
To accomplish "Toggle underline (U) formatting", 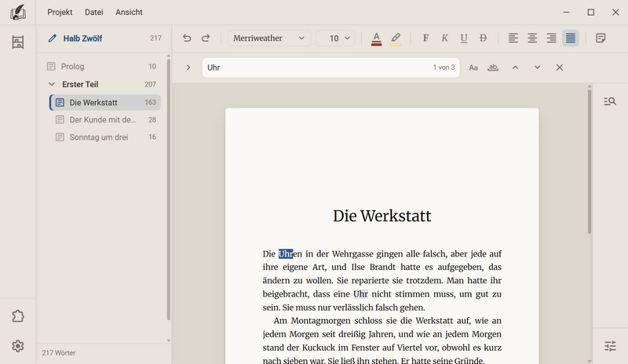I will click(x=464, y=38).
